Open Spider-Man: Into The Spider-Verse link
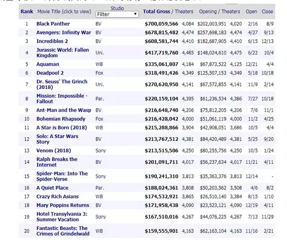The image size is (287, 242). pos(62,176)
